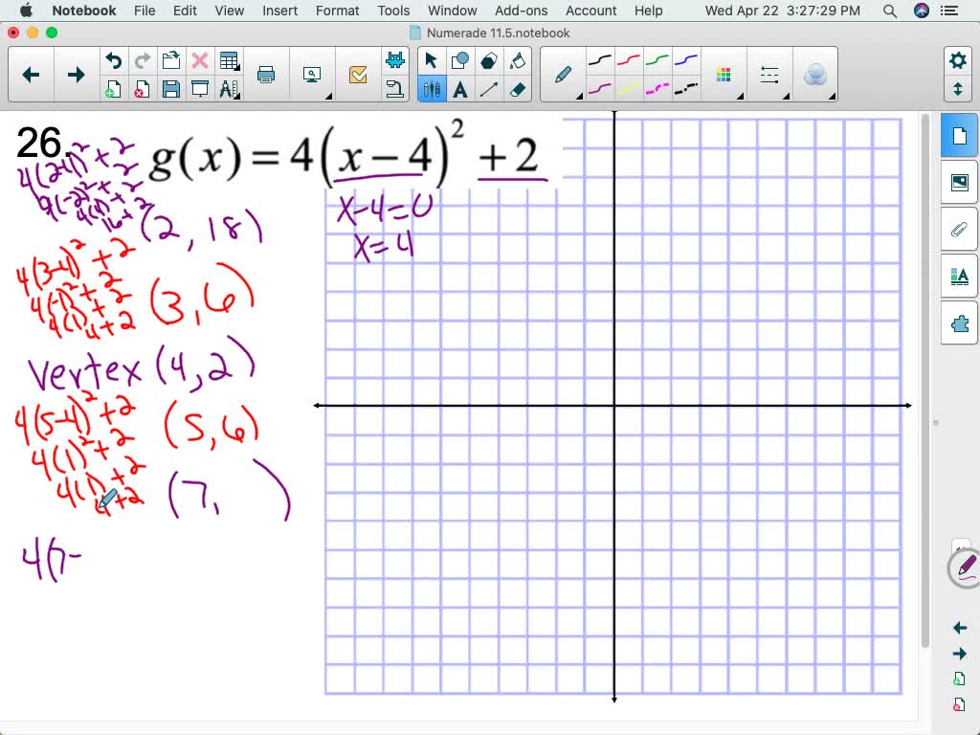The height and width of the screenshot is (735, 980).
Task: Undo the last annotation
Action: tap(113, 59)
